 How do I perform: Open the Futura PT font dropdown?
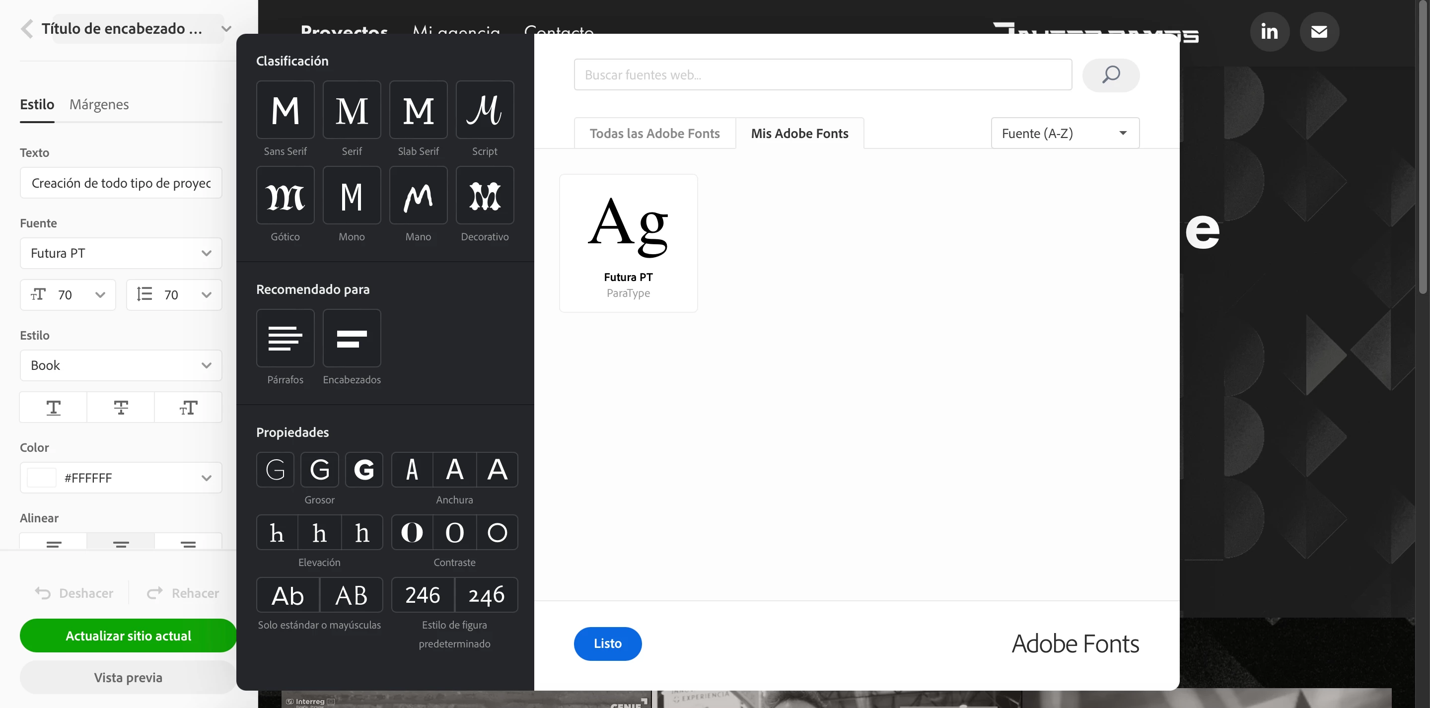121,253
